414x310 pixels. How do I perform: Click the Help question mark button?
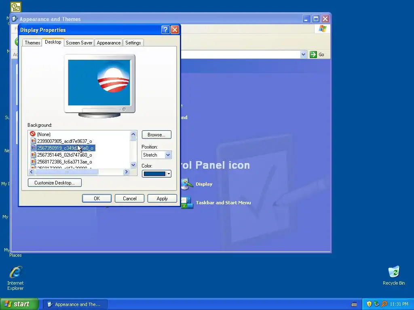pos(165,30)
